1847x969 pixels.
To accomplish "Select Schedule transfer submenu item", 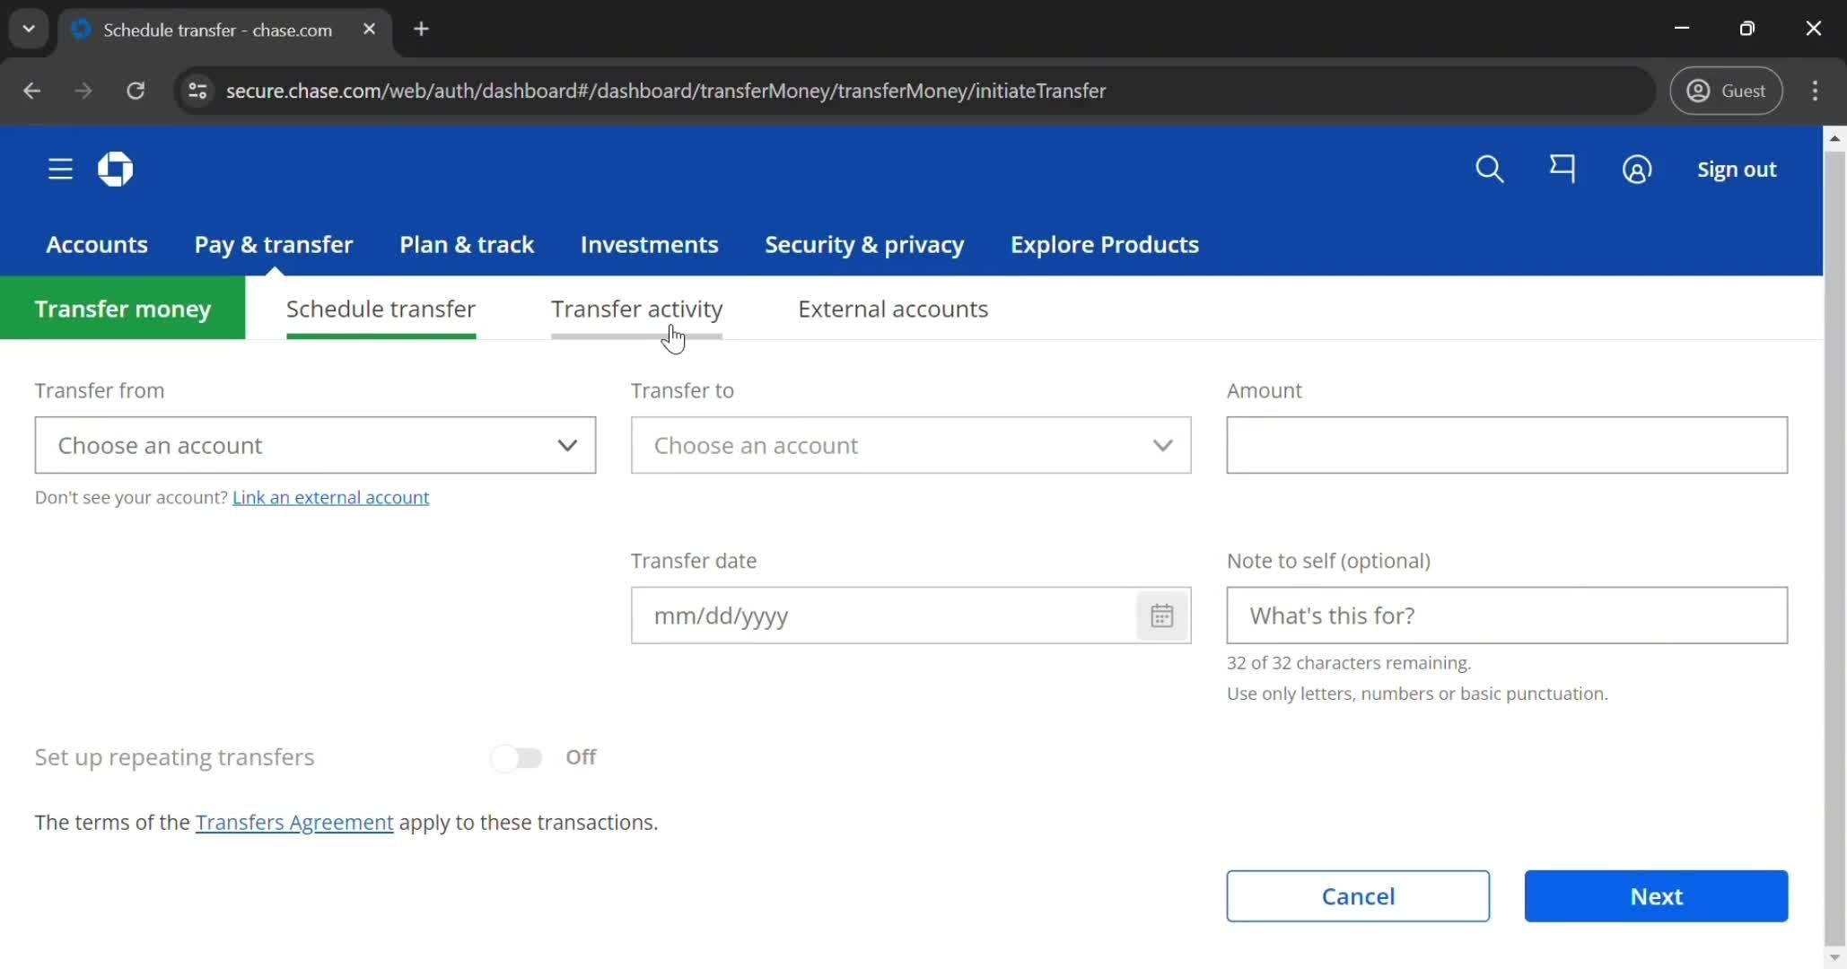I will click(381, 308).
